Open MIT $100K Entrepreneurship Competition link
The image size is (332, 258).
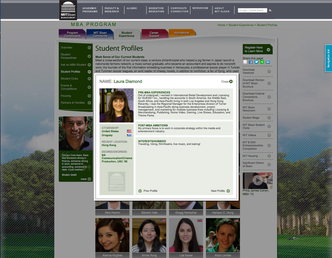(x=253, y=145)
